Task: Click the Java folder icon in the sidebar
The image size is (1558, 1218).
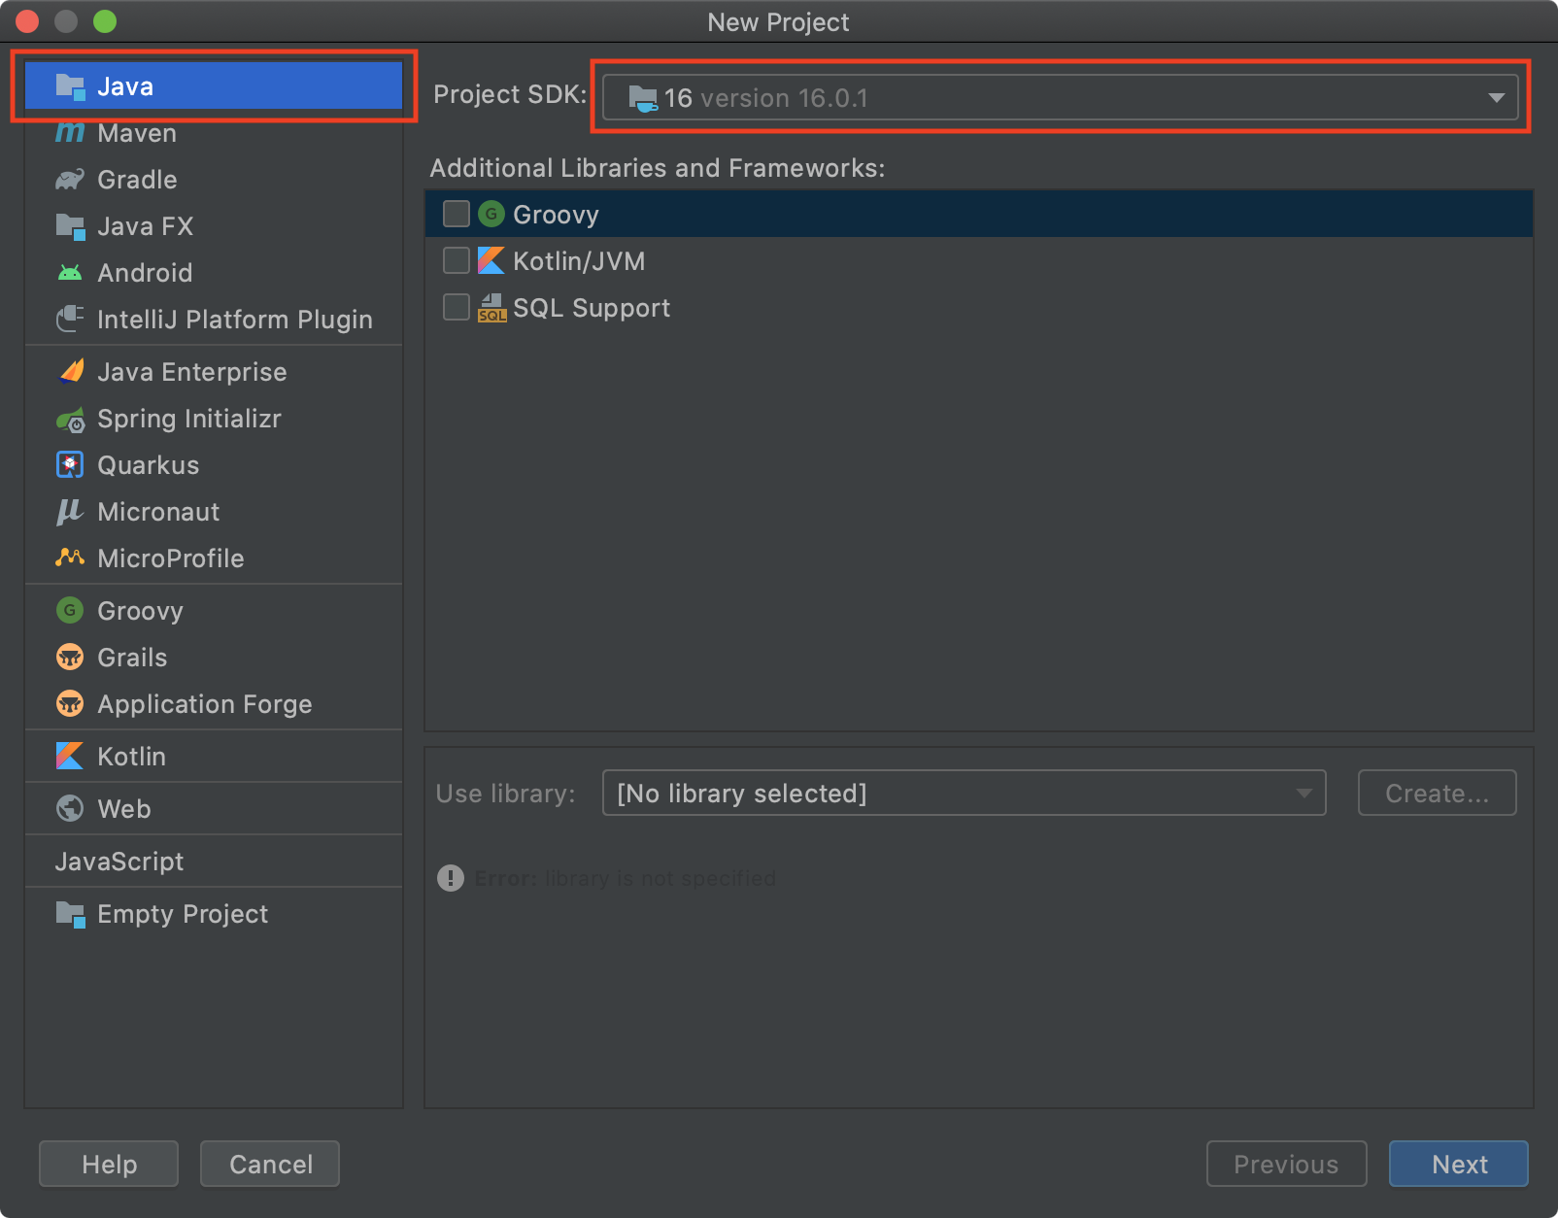Action: pyautogui.click(x=70, y=86)
